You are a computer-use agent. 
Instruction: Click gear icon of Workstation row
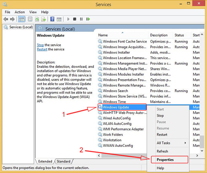(x=100, y=140)
